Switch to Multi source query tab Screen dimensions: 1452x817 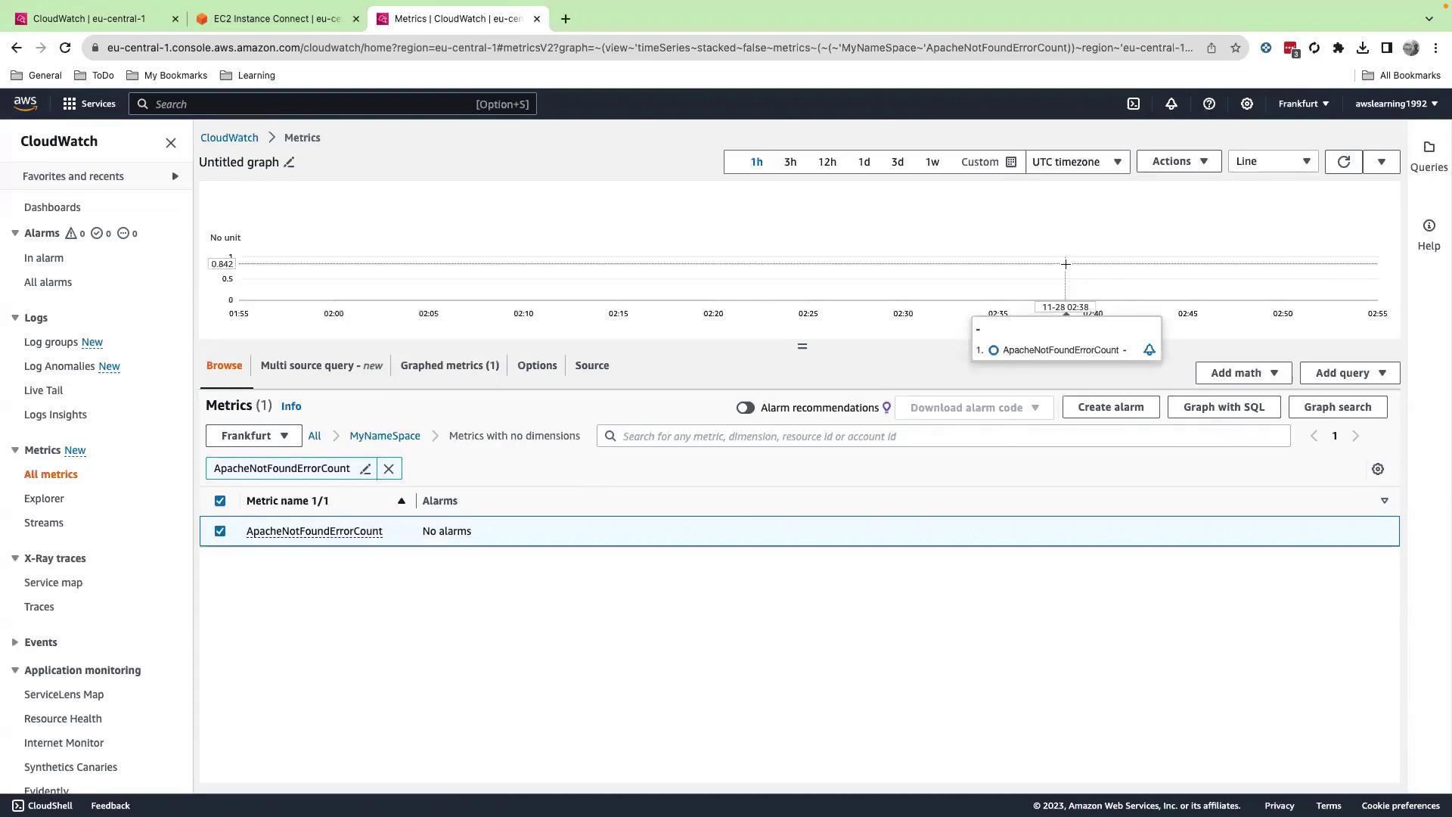tap(321, 365)
